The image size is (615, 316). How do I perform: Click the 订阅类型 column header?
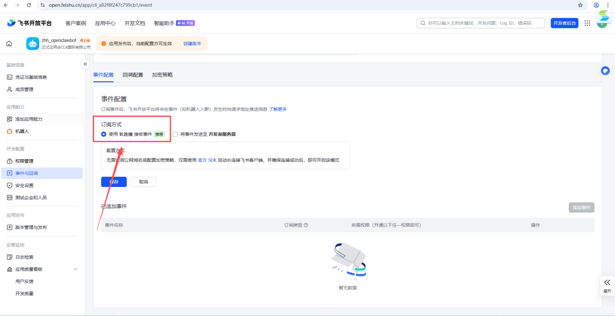(293, 225)
